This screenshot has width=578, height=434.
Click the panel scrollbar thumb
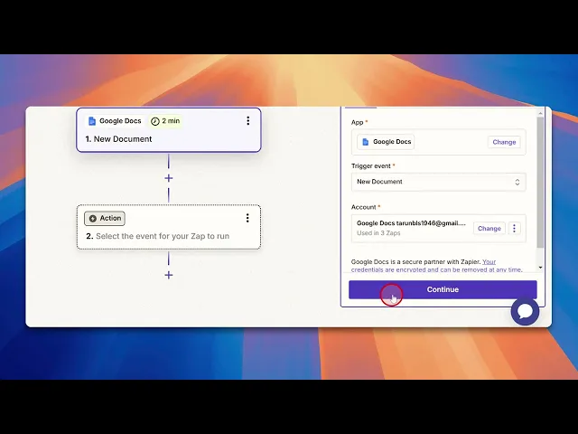[540, 183]
